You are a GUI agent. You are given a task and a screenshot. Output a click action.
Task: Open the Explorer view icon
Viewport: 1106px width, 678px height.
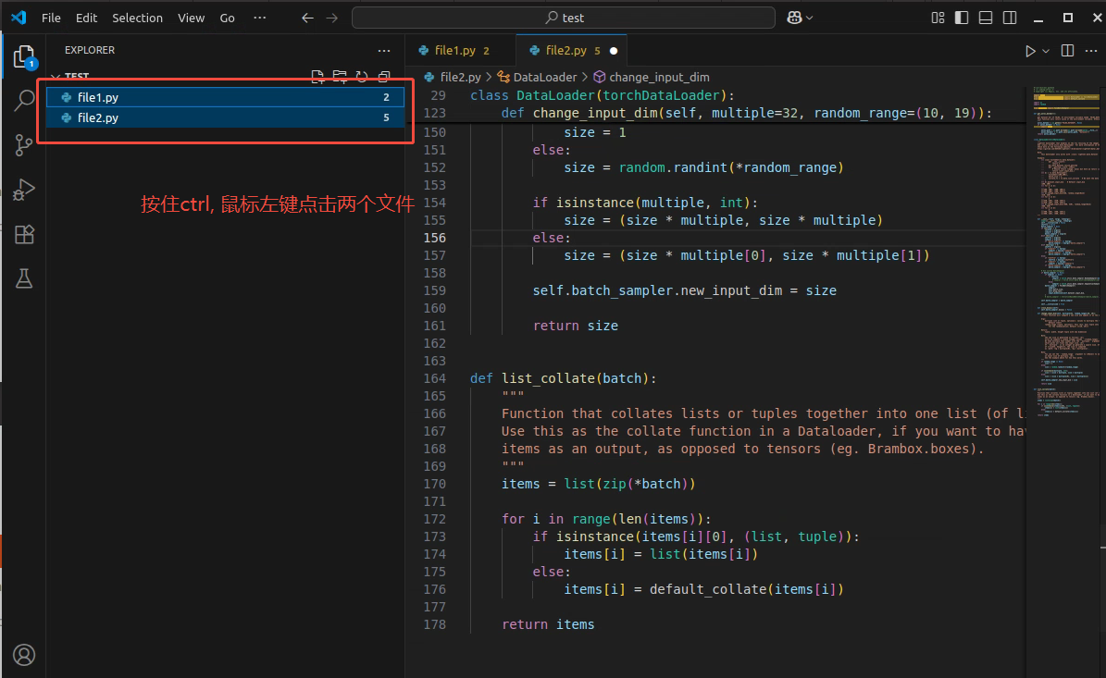coord(24,56)
